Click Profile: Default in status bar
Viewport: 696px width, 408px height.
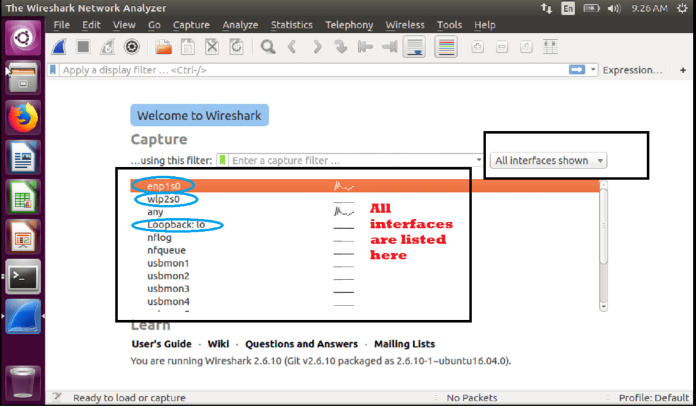654,398
